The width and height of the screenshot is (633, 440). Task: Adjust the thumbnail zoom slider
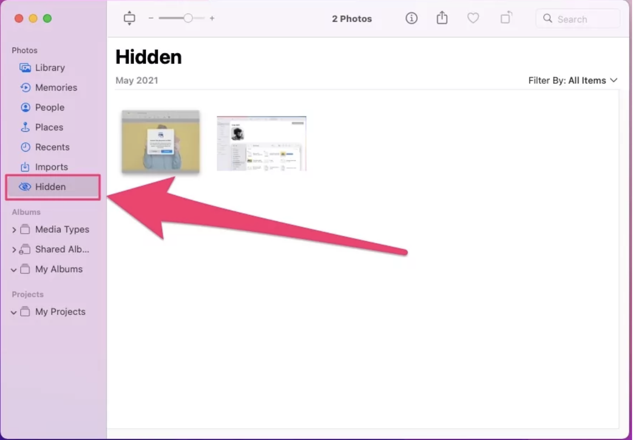tap(187, 19)
